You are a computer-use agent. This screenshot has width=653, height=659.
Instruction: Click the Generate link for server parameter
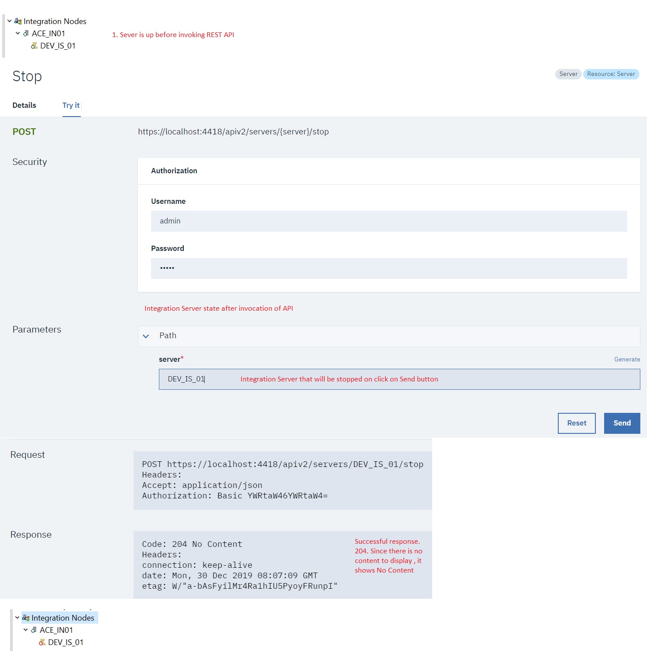[x=627, y=359]
